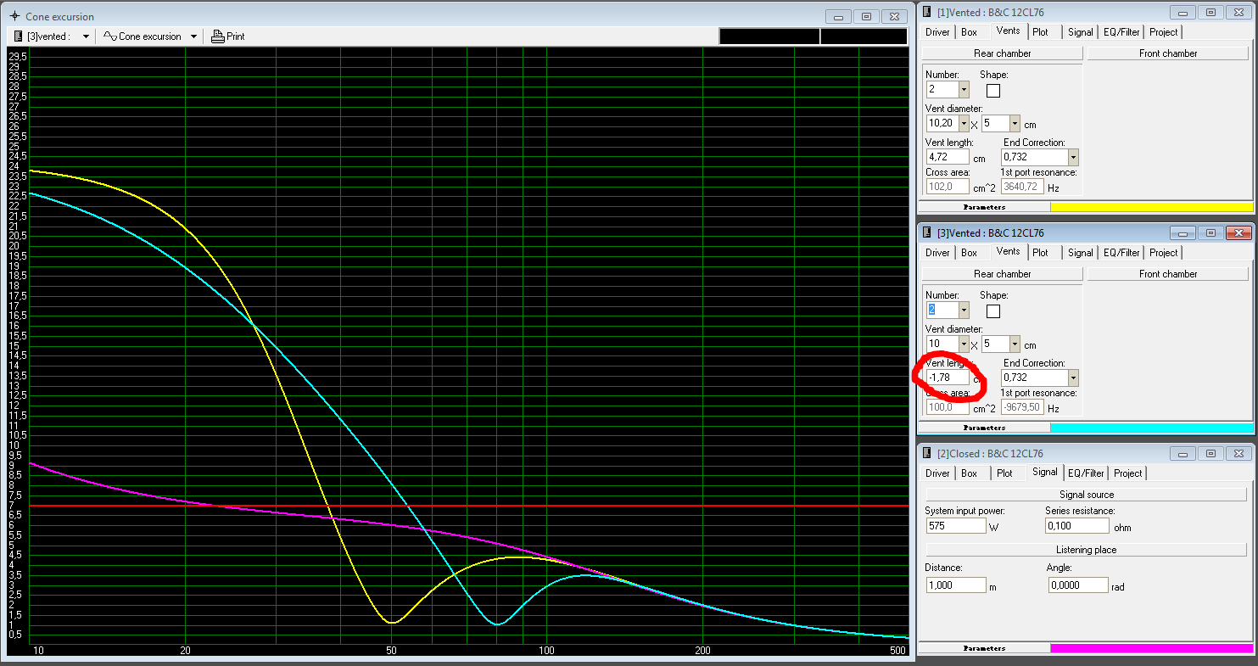Click the Cone excursion window title icon
1258x666 pixels.
pyautogui.click(x=14, y=16)
